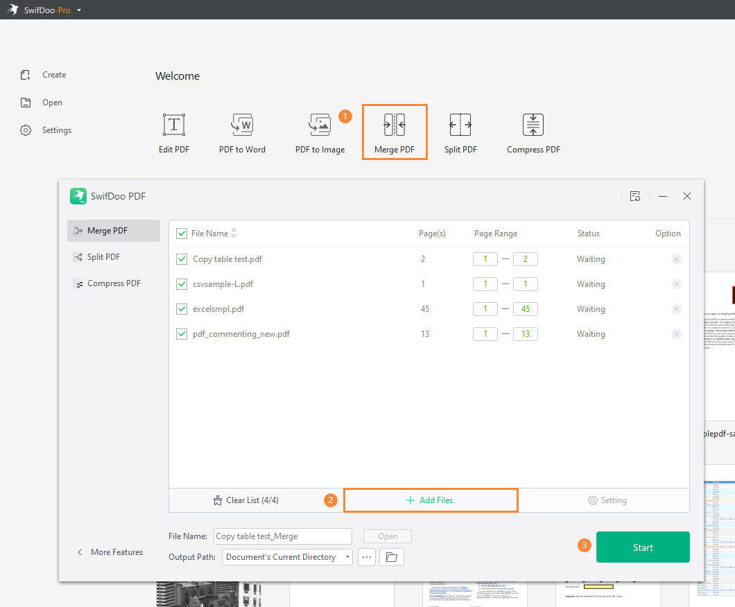Open Settings gear in left sidebar
Viewport: 735px width, 607px height.
click(26, 130)
